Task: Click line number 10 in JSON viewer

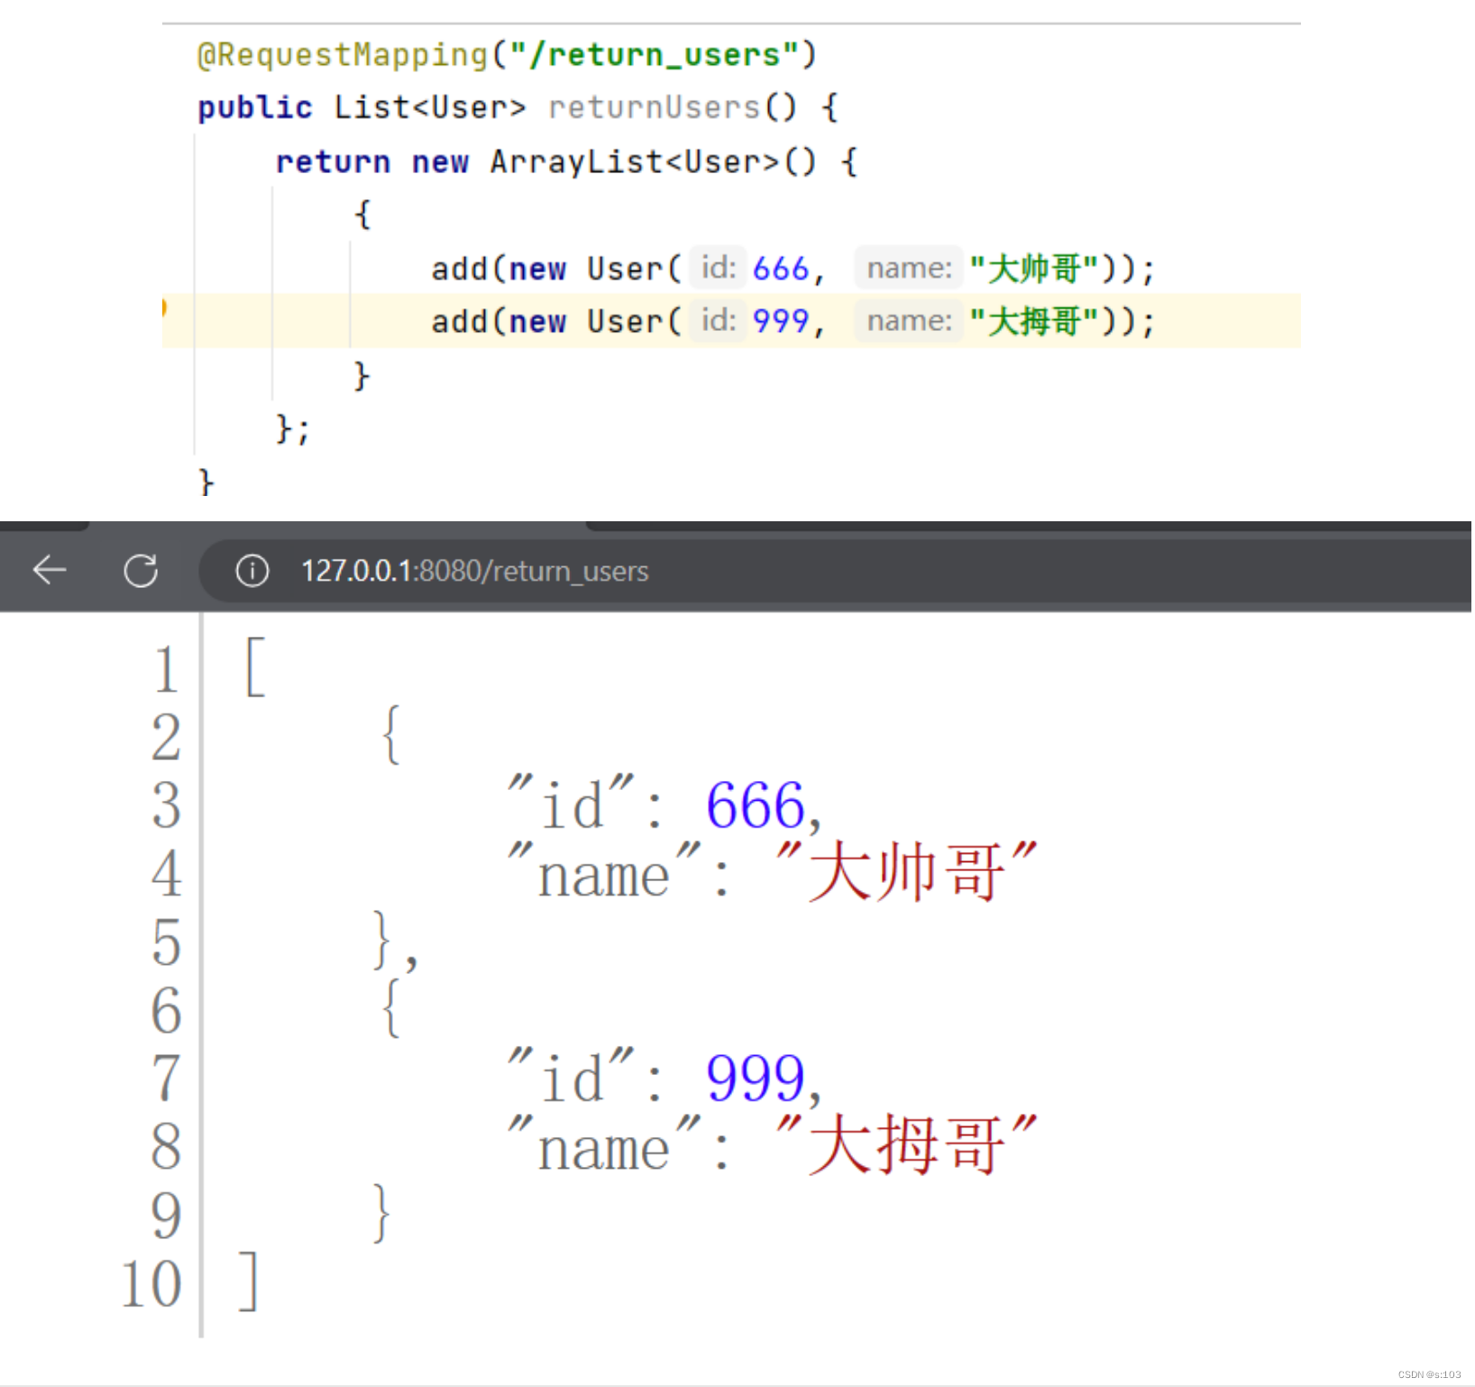Action: tap(151, 1283)
